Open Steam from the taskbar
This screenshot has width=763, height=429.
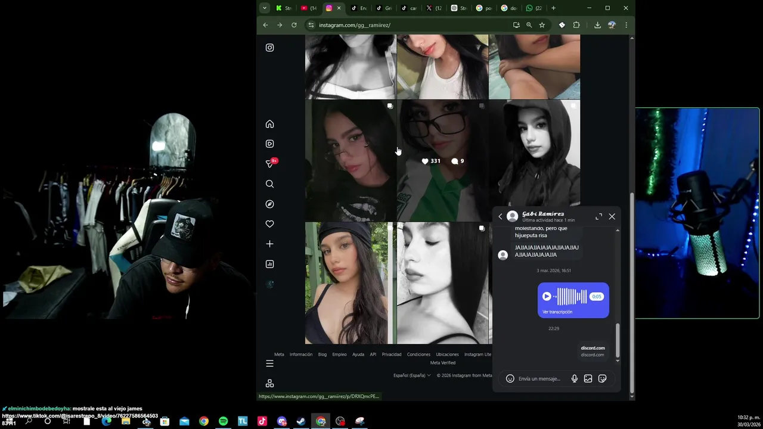pyautogui.click(x=301, y=421)
